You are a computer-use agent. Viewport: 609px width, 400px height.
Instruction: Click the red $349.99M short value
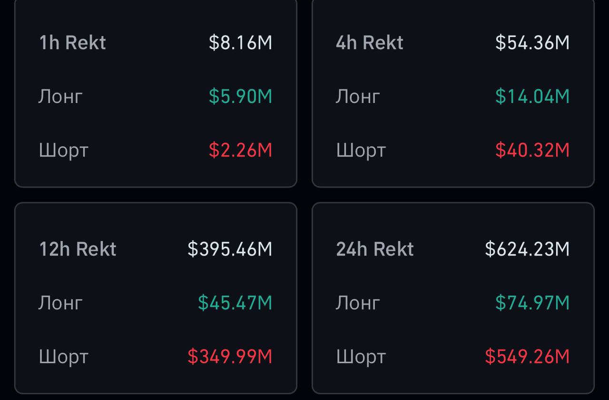coord(230,357)
